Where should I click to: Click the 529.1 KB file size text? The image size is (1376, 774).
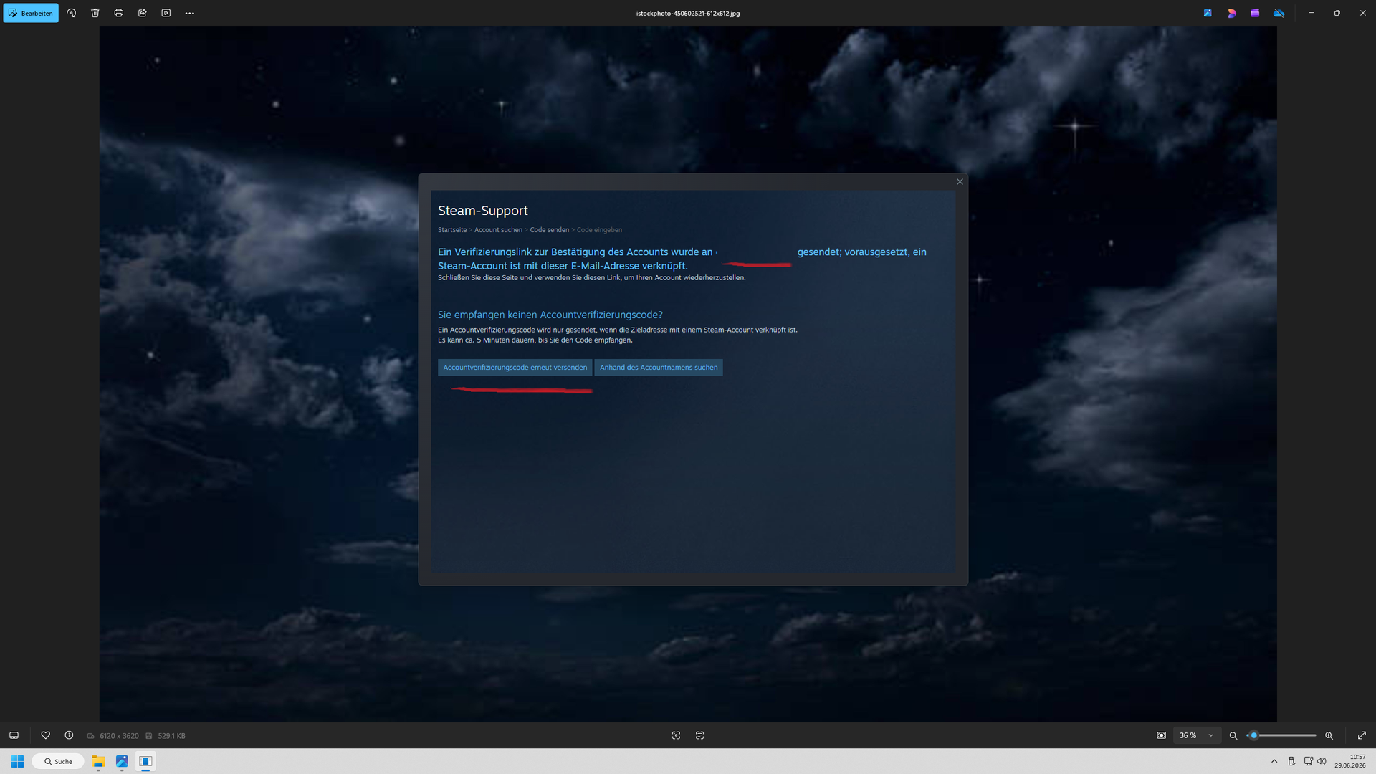[171, 736]
